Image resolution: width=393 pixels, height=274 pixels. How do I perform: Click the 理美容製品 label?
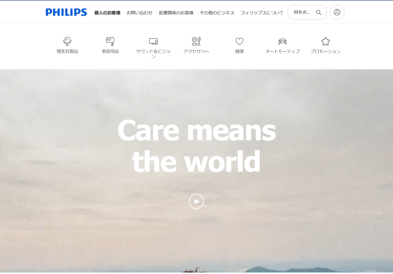[67, 51]
